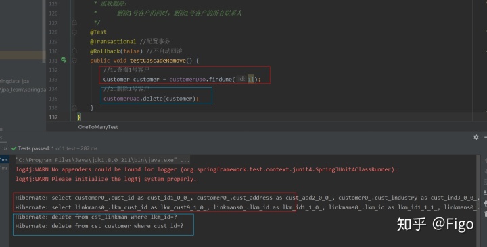
Task: Click line number 131 in gutter
Action: click(x=53, y=61)
